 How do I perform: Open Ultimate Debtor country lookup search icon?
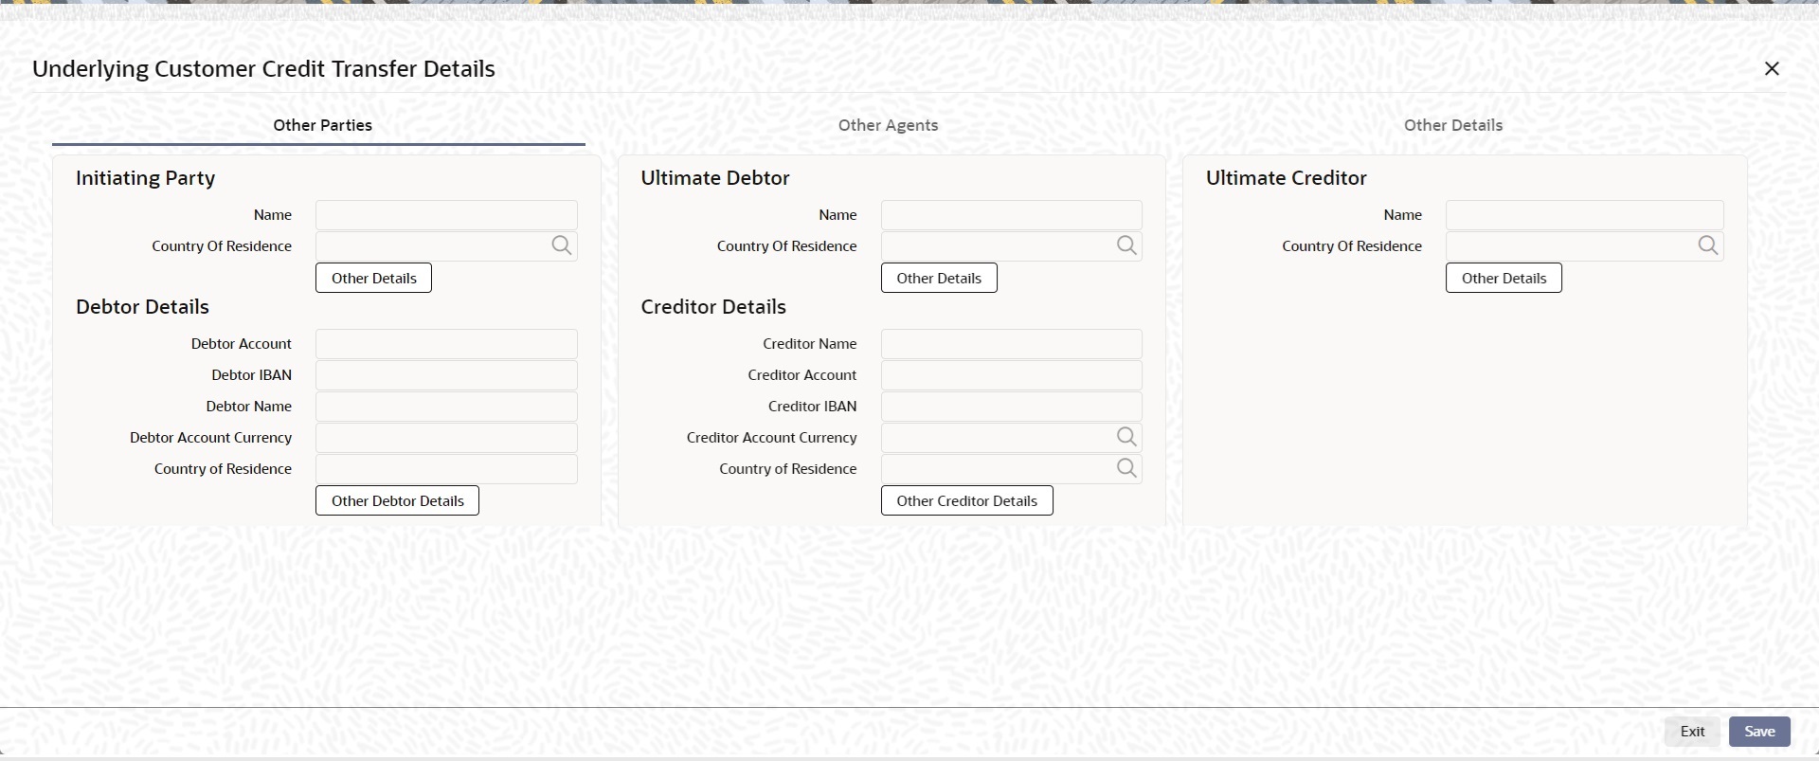tap(1126, 245)
